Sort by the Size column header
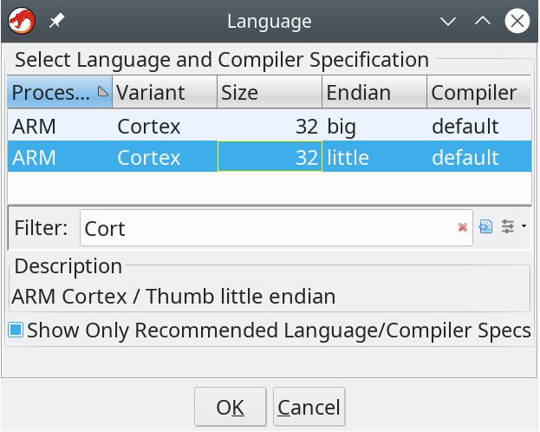 (x=270, y=92)
